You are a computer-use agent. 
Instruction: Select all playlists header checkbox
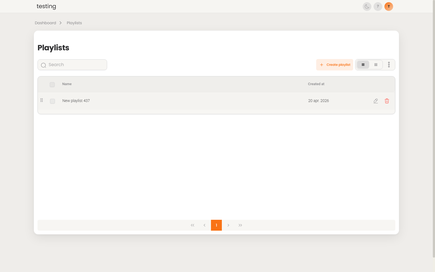click(x=52, y=85)
